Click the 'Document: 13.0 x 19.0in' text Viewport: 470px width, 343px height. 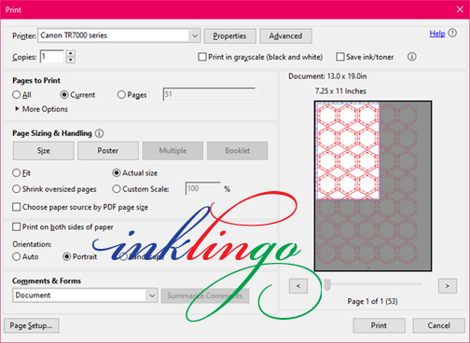tap(327, 76)
